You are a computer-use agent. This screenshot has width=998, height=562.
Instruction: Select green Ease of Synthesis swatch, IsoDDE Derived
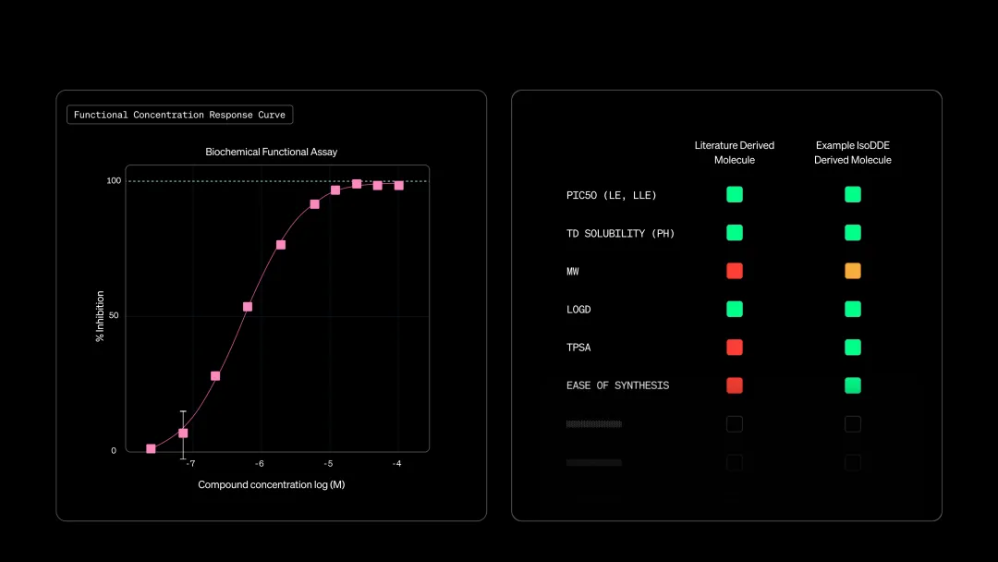click(x=853, y=385)
